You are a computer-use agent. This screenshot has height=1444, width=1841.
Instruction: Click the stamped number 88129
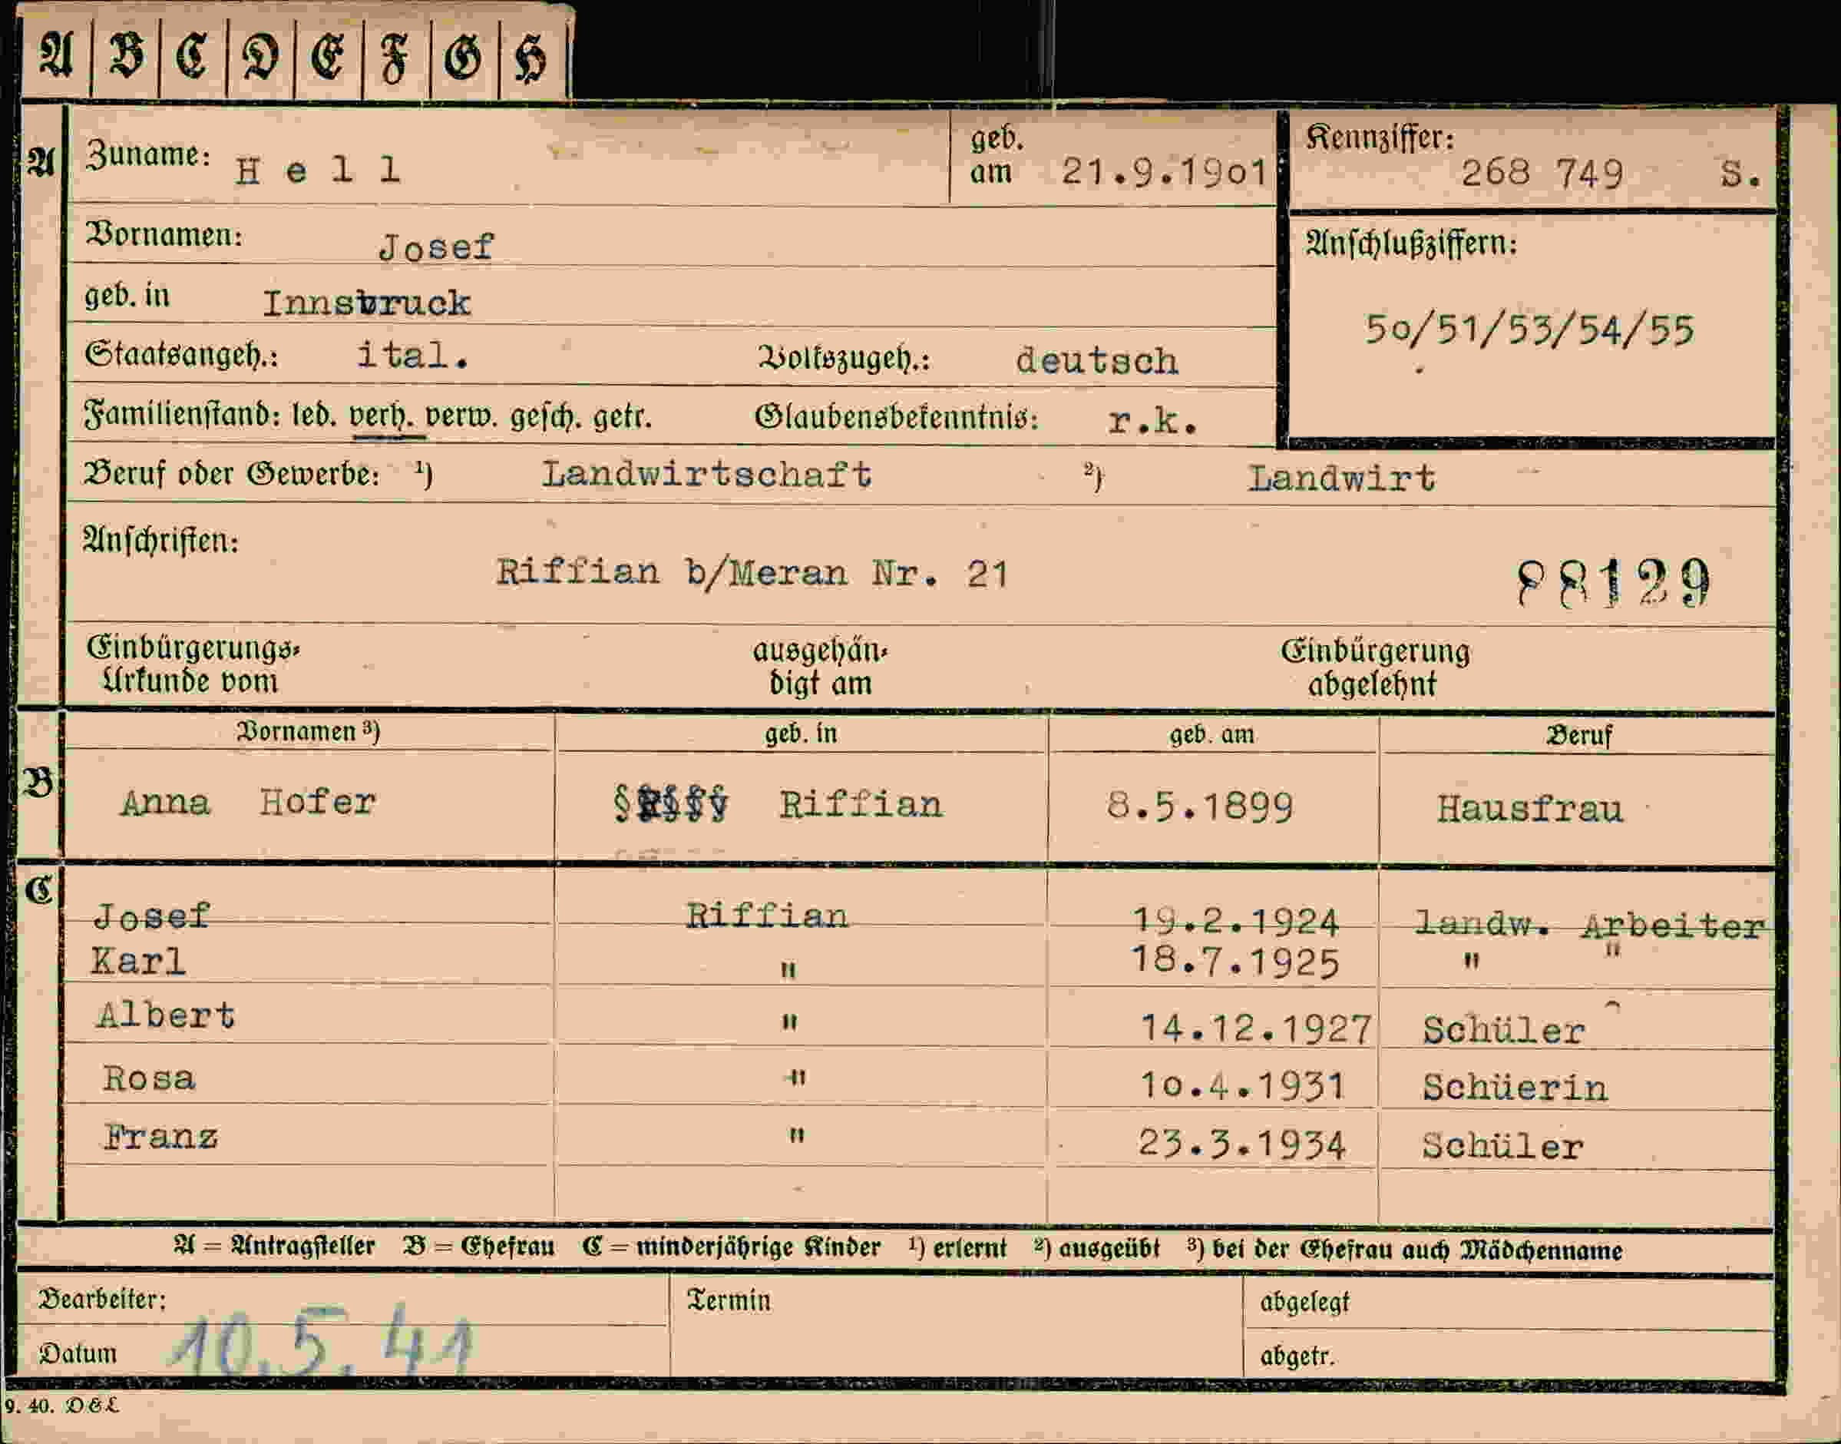click(1614, 581)
